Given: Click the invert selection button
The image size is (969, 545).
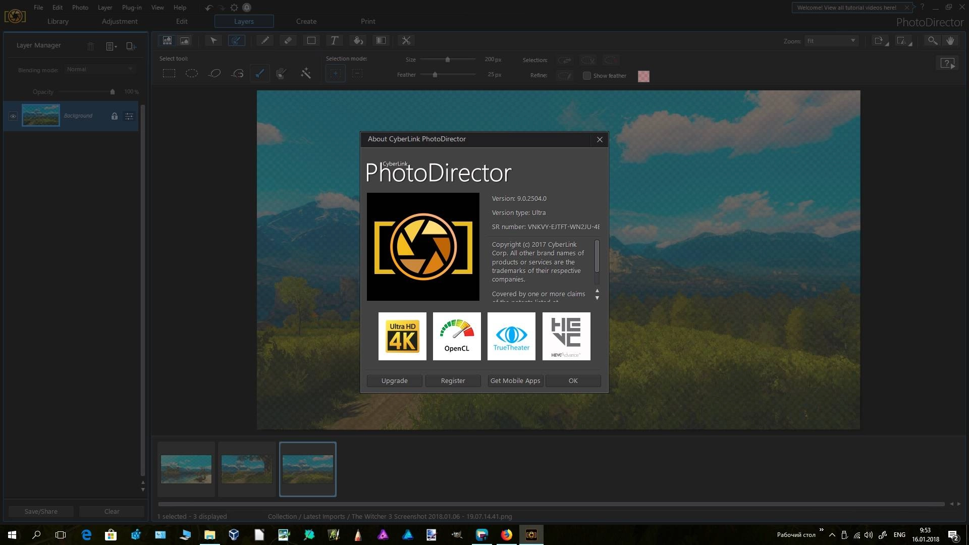Looking at the screenshot, I should click(x=565, y=60).
